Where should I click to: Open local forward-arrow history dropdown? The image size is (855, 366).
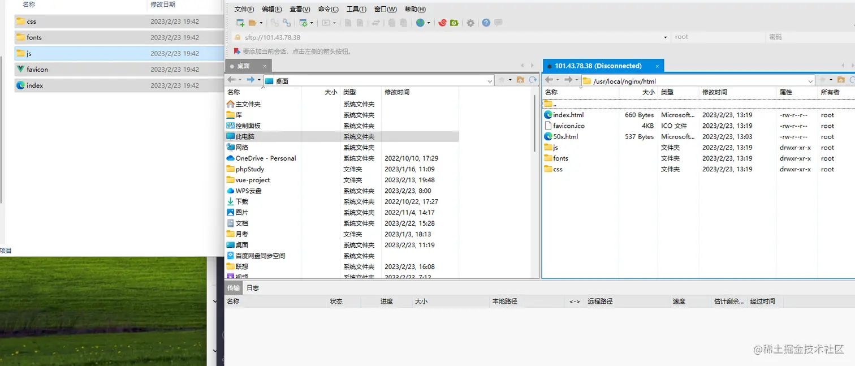pyautogui.click(x=260, y=80)
